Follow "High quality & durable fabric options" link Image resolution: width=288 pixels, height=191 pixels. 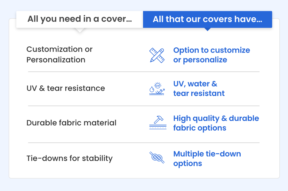(x=216, y=123)
